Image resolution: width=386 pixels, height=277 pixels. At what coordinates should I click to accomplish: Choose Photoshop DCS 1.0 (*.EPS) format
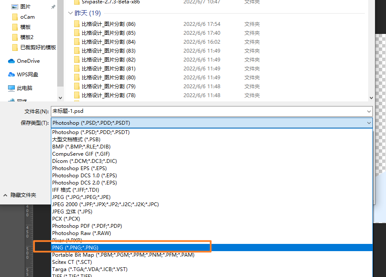coord(212,176)
